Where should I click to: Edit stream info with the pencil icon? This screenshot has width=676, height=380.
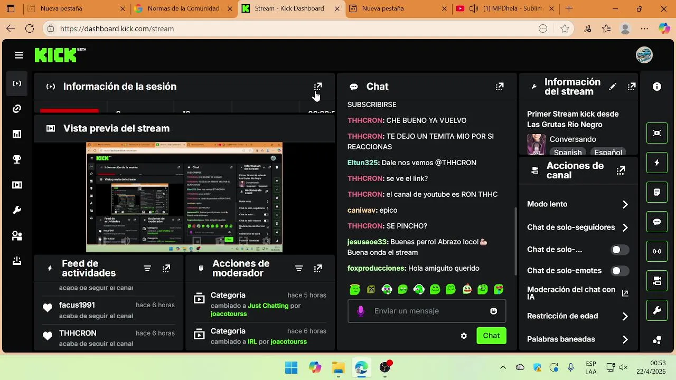tap(613, 87)
